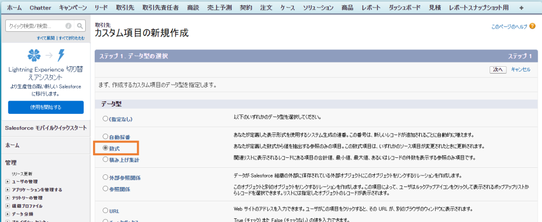Open the 見積 tab
The image size is (542, 222).
(x=435, y=7)
